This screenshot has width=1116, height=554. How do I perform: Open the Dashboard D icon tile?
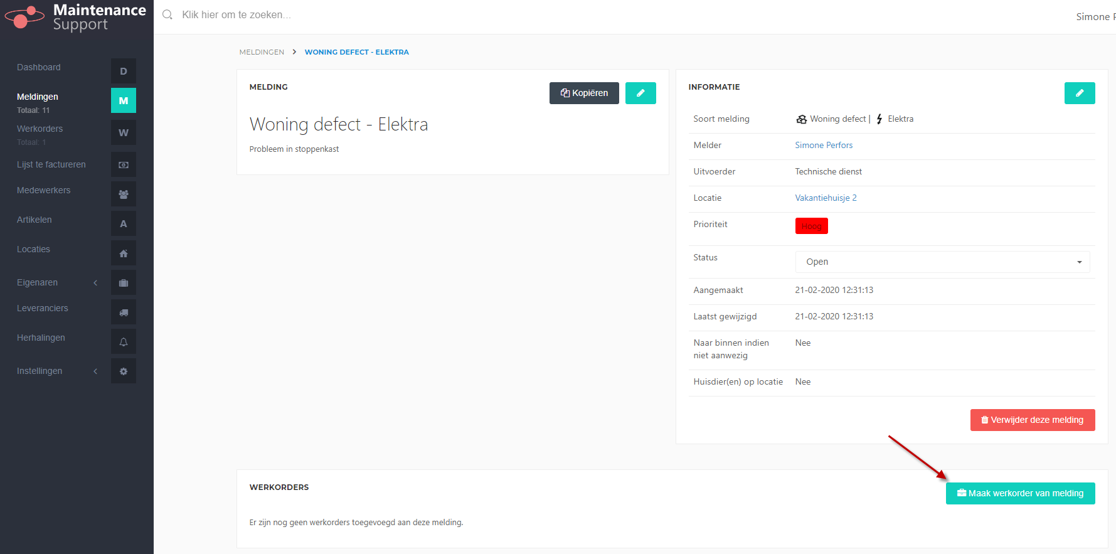(x=124, y=71)
